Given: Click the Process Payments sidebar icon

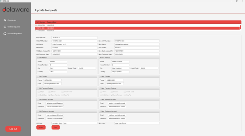Looking at the screenshot, I should (x=5, y=33).
